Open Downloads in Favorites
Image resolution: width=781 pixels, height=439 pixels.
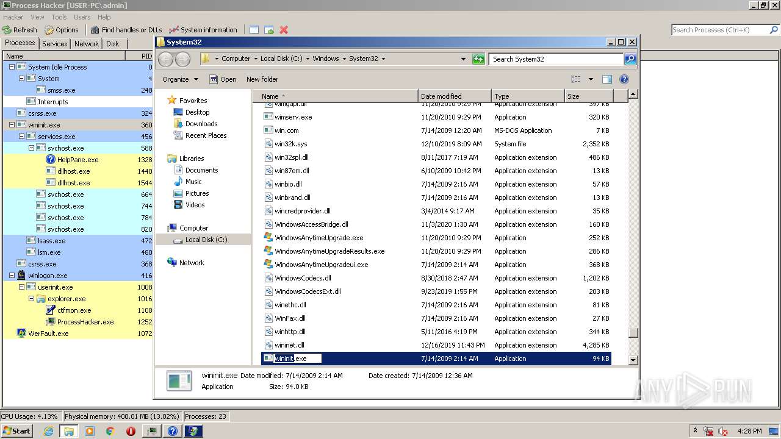[195, 124]
